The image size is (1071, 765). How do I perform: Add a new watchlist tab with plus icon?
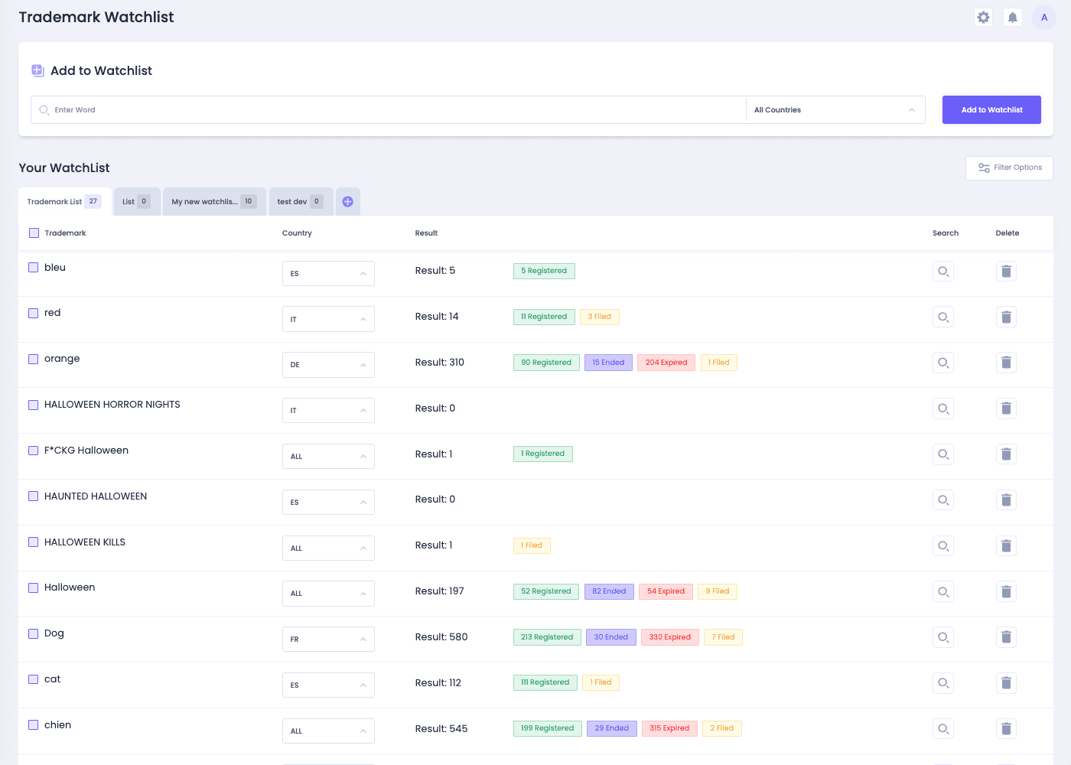pos(347,202)
